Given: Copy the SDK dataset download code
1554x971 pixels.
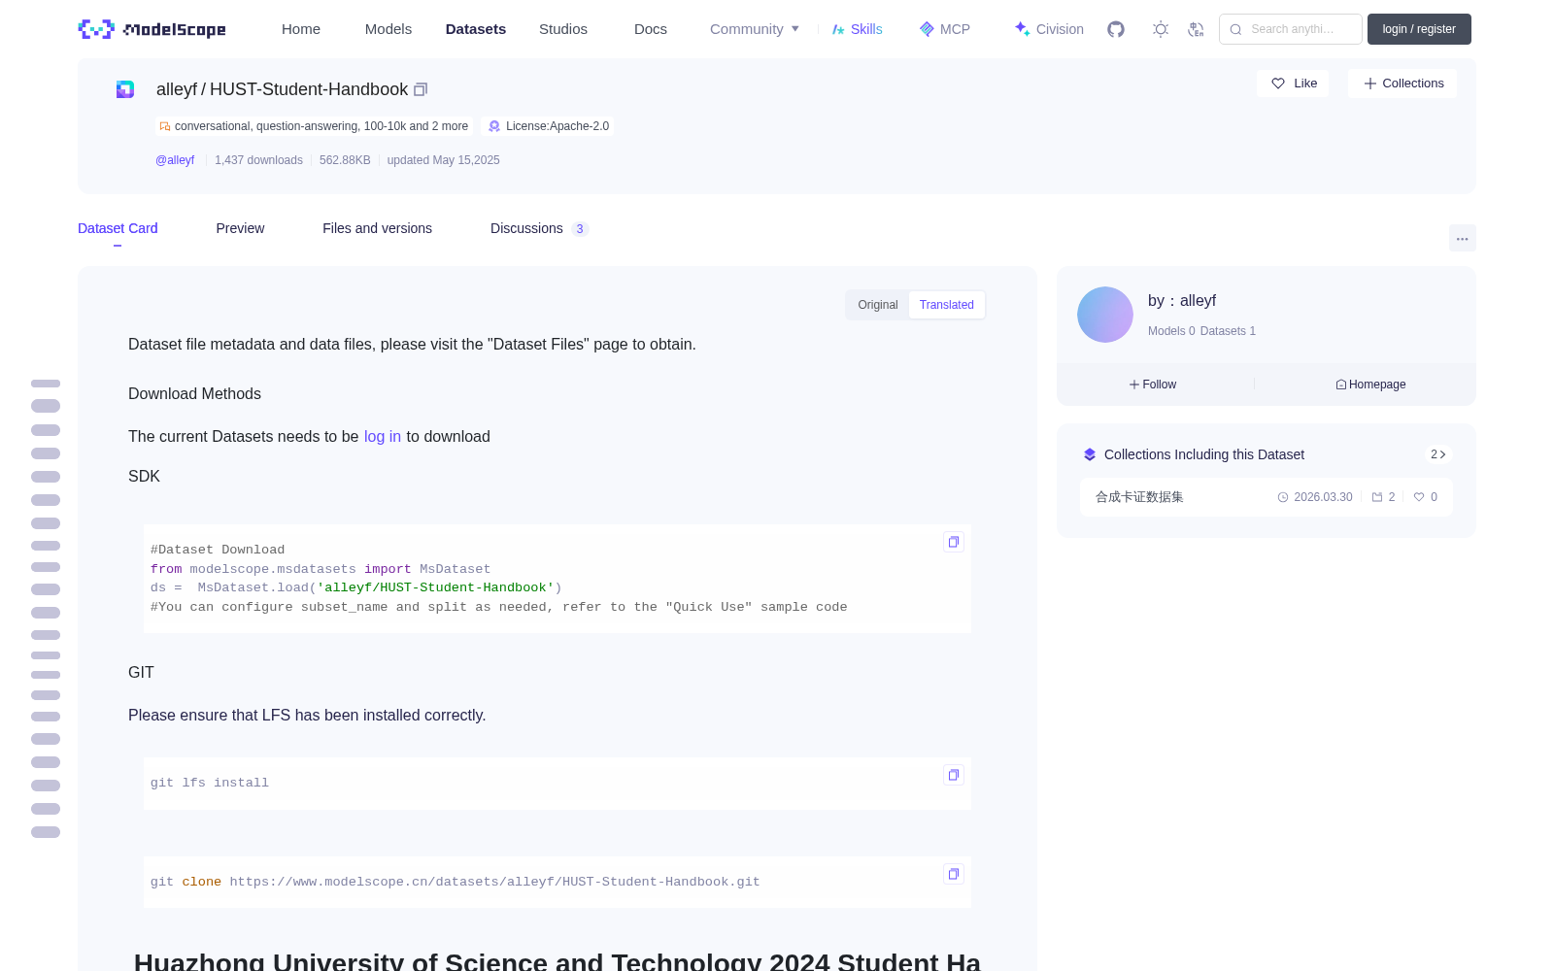Looking at the screenshot, I should pos(954,542).
